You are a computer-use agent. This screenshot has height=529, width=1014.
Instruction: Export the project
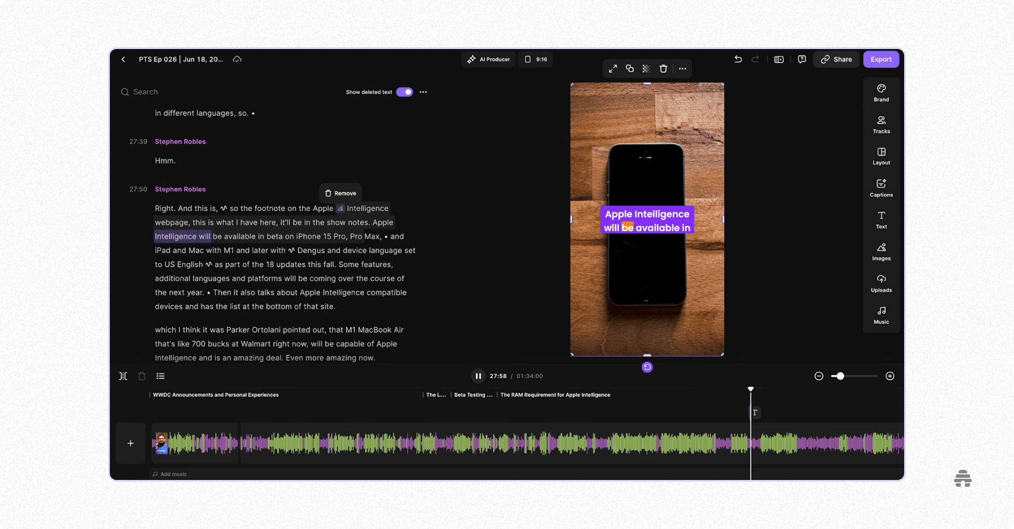point(880,59)
